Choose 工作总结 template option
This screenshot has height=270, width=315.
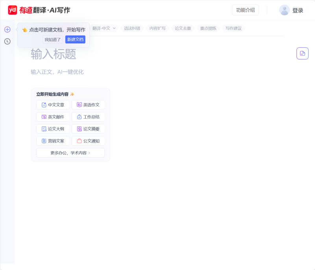tap(88, 117)
